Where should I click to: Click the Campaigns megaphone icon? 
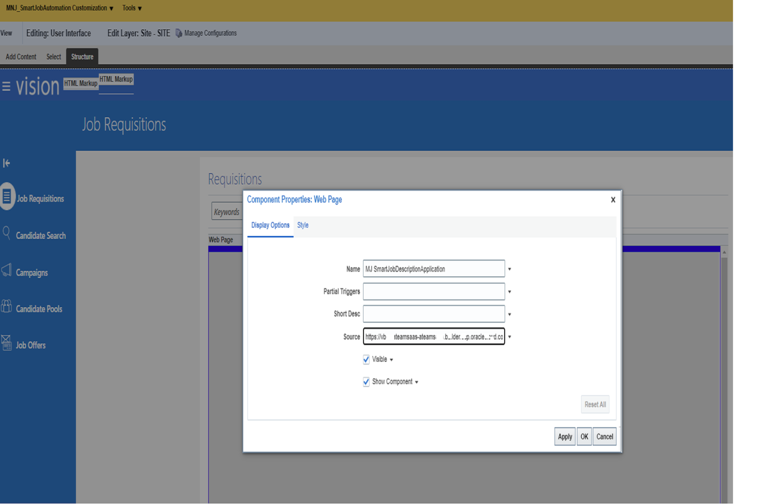click(x=6, y=270)
